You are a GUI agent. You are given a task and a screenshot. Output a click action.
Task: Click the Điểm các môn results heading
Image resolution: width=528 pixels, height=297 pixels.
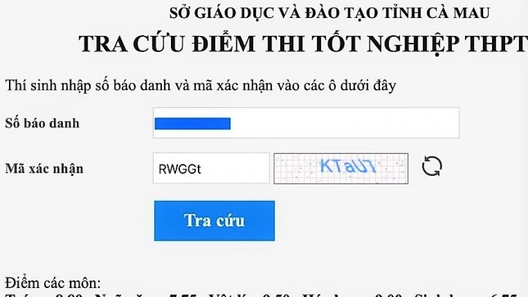[x=53, y=283]
